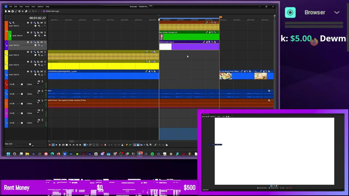This screenshot has width=349, height=196.
Task: Click compositing mode icon on video track 4
Action: [x=39, y=55]
